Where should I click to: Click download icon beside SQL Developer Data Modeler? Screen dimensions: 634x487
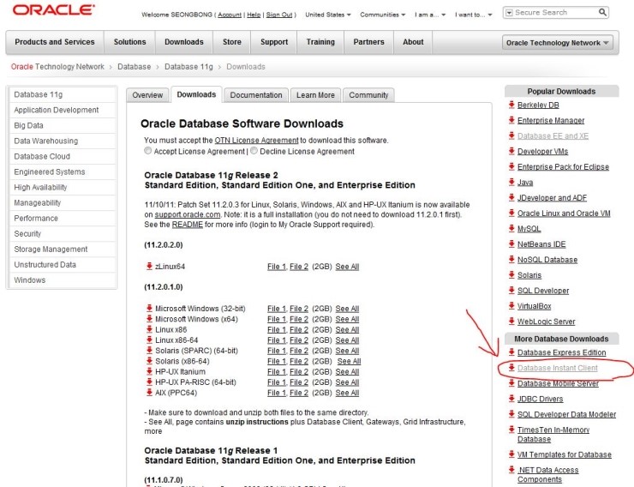click(511, 414)
